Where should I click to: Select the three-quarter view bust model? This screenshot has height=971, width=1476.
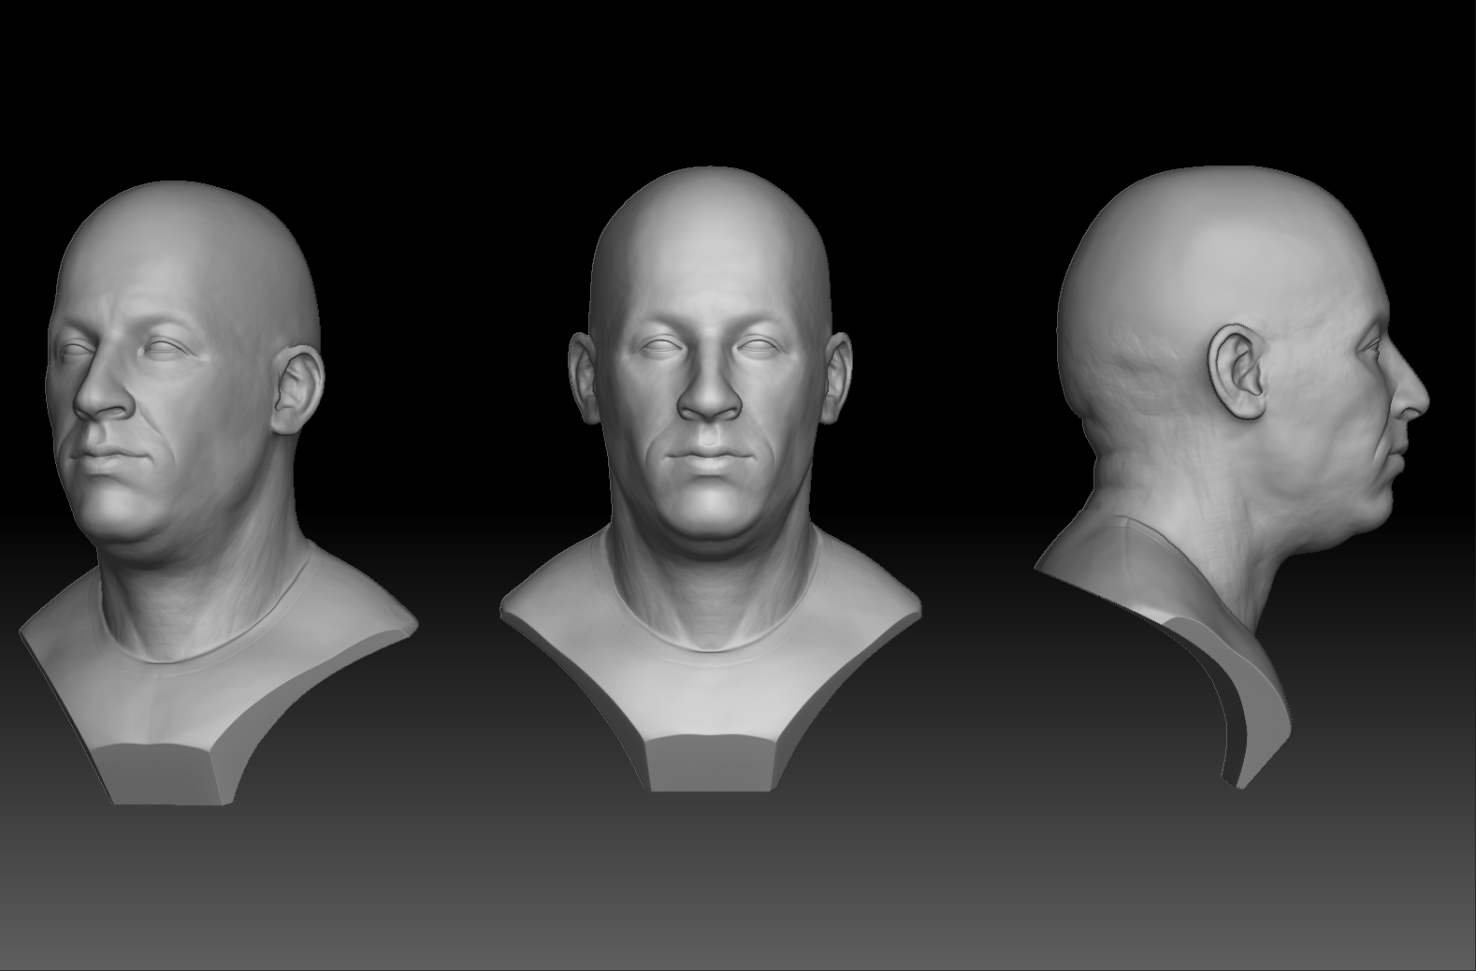pyautogui.click(x=219, y=493)
